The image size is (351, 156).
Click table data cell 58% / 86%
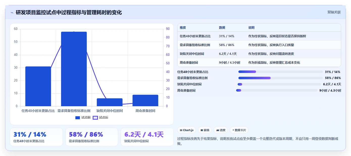click(x=227, y=45)
